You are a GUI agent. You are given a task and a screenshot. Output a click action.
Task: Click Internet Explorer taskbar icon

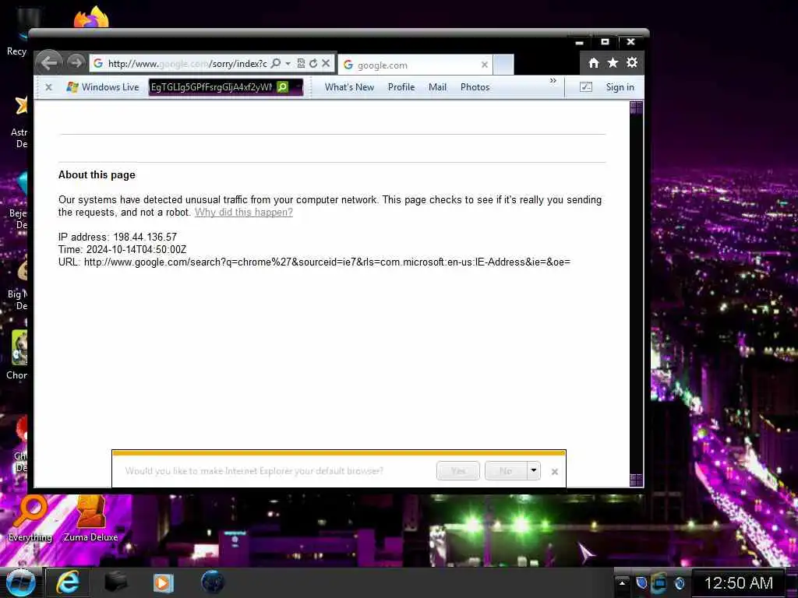[68, 582]
